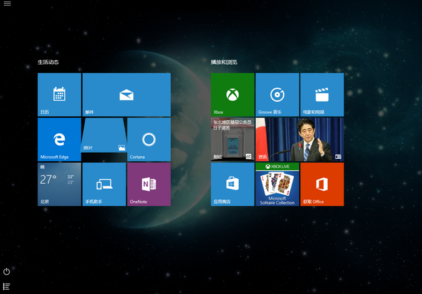The width and height of the screenshot is (422, 294).
Task: Open the 财经 finance news tile
Action: 233,140
